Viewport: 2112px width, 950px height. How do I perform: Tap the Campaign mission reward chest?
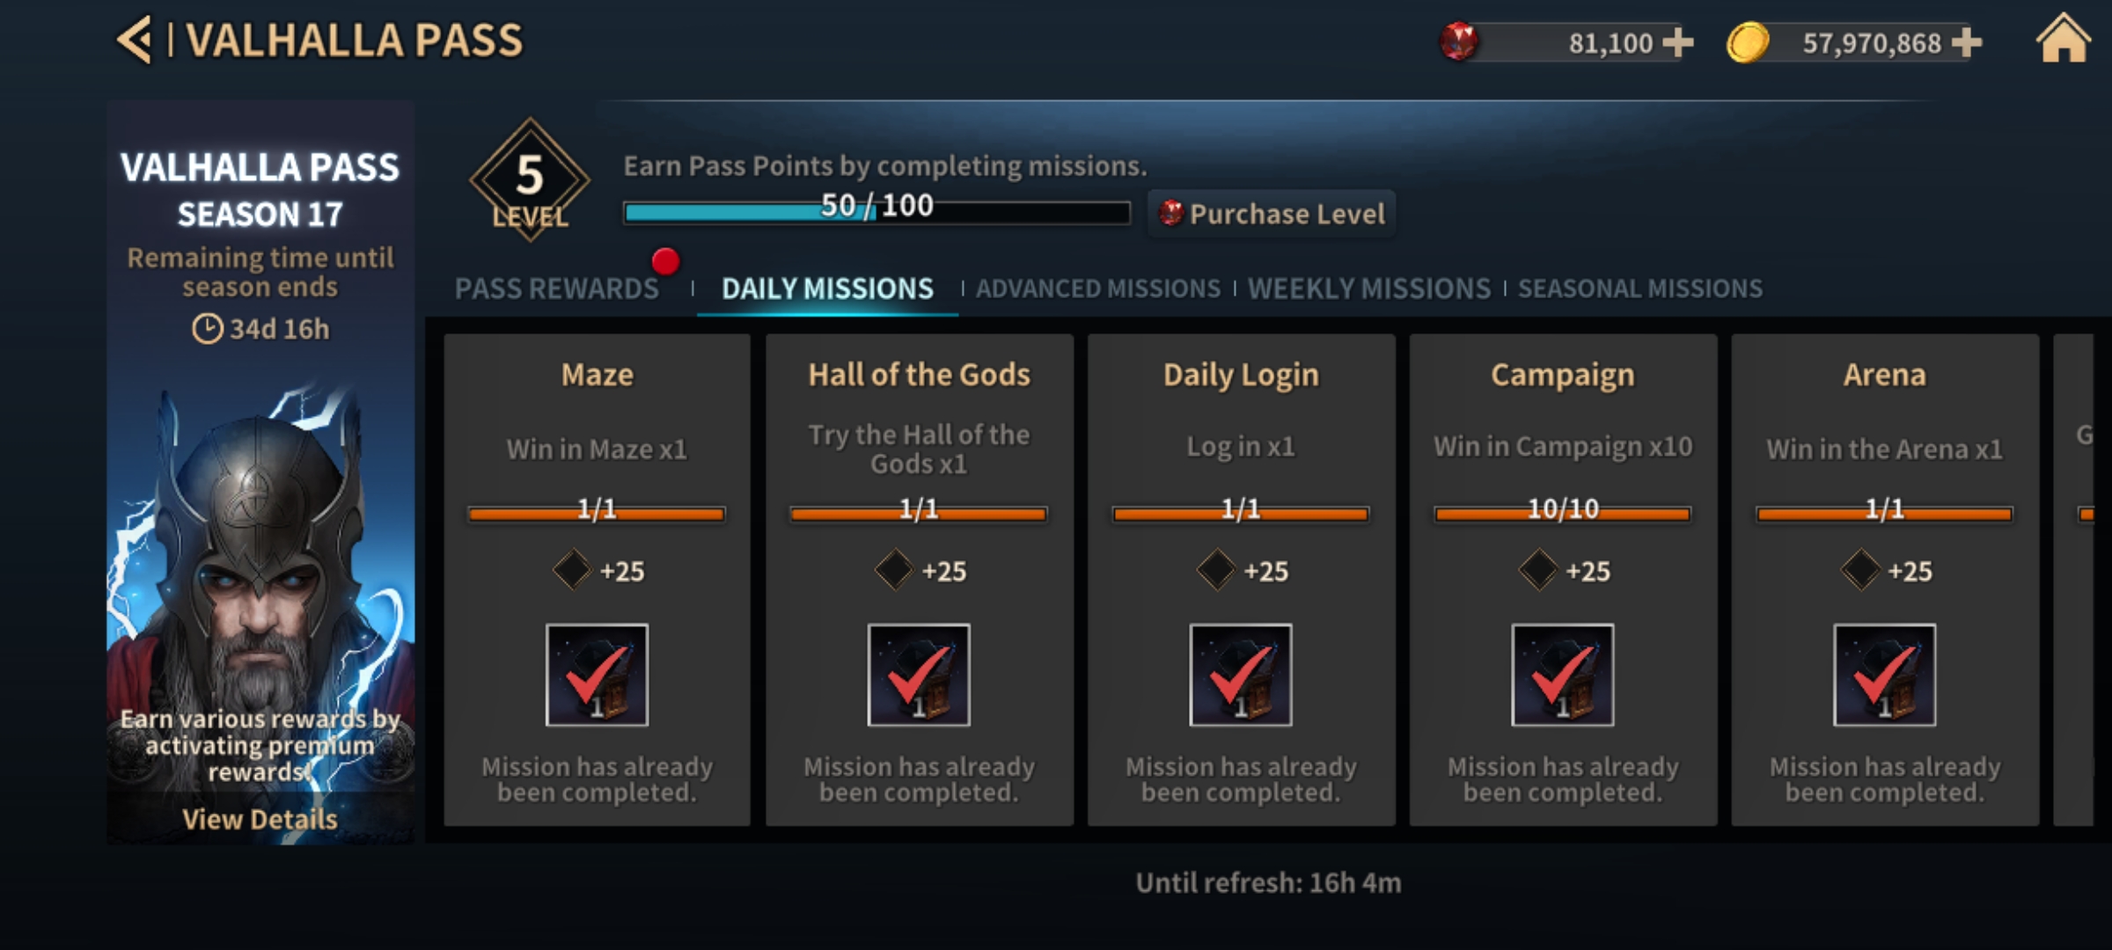(x=1562, y=675)
